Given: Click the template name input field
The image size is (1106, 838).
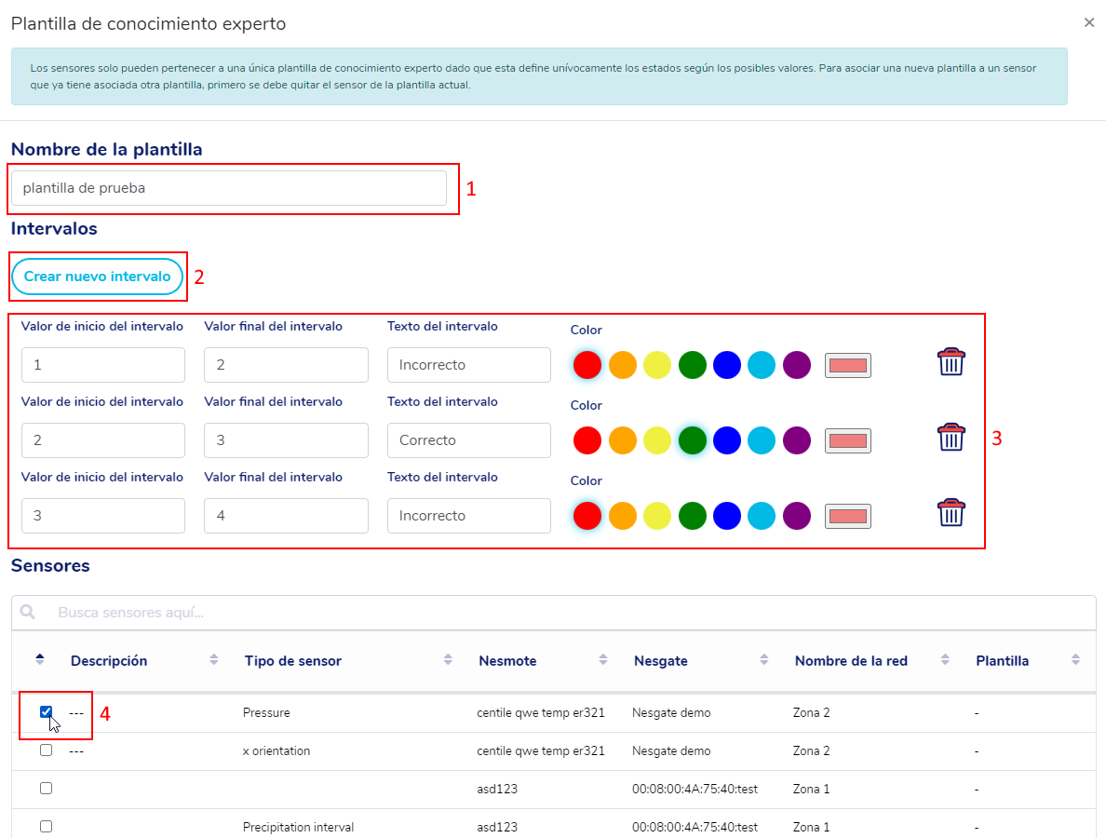Looking at the screenshot, I should point(229,188).
